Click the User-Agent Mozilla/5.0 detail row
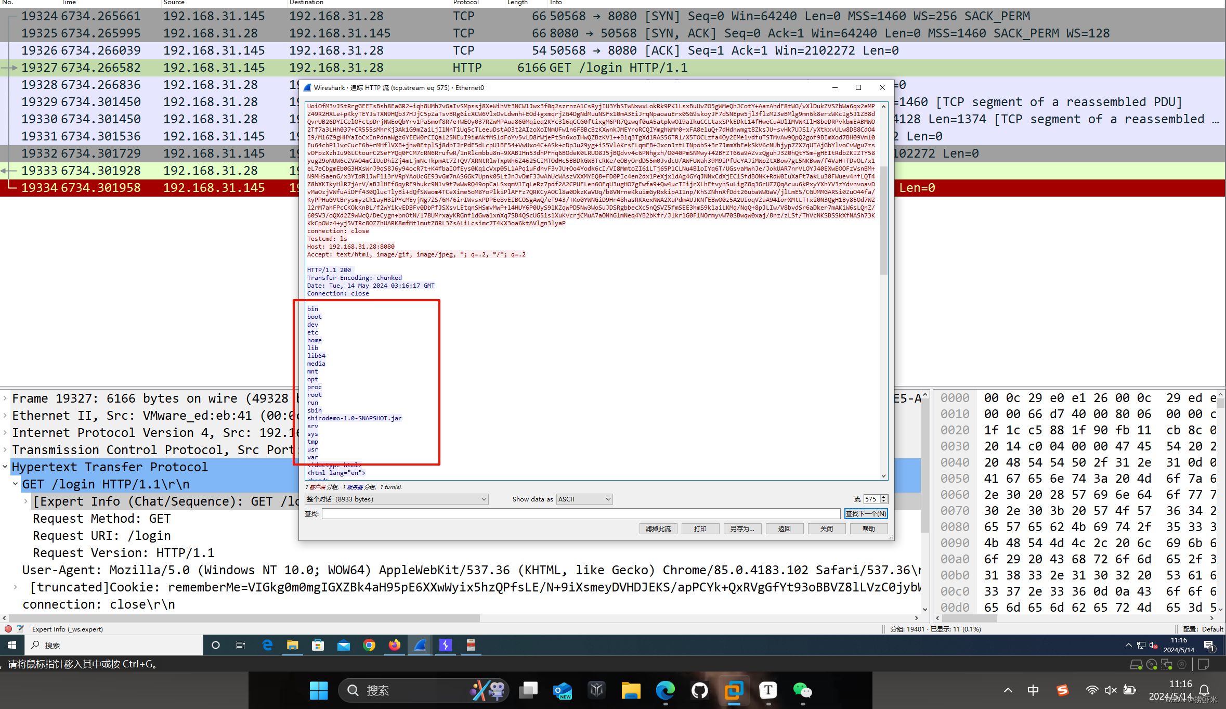Image resolution: width=1226 pixels, height=709 pixels. click(x=471, y=570)
